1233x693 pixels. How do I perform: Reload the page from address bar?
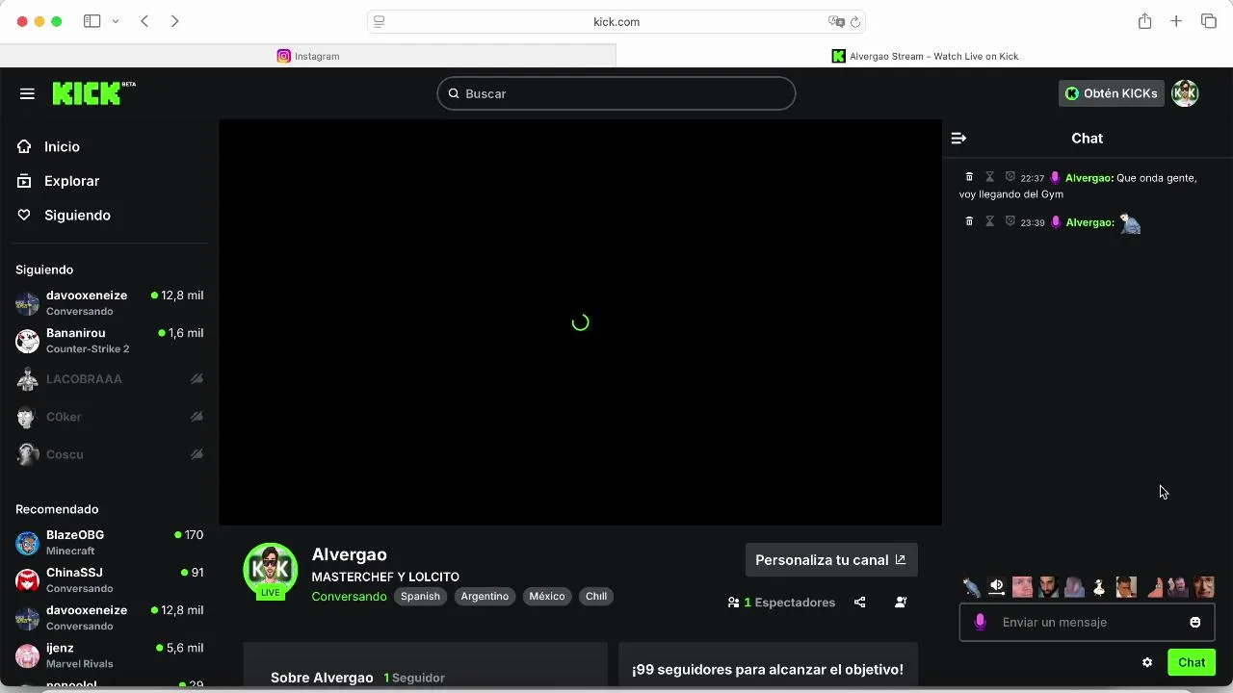point(854,21)
